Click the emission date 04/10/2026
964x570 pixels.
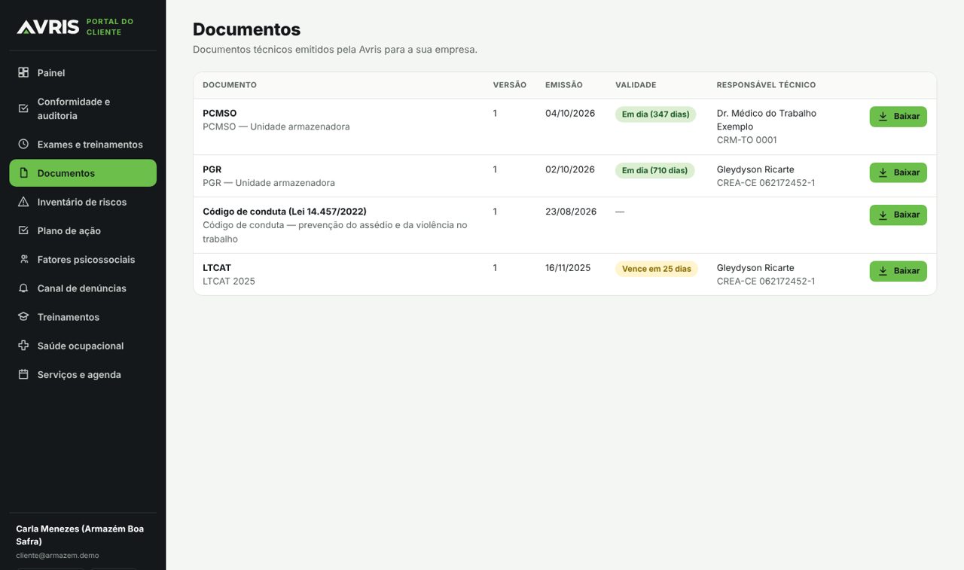click(x=570, y=114)
